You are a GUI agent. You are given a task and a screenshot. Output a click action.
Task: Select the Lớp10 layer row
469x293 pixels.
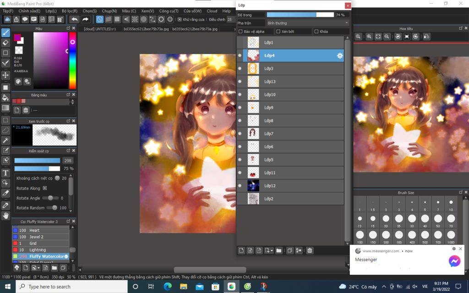click(290, 94)
